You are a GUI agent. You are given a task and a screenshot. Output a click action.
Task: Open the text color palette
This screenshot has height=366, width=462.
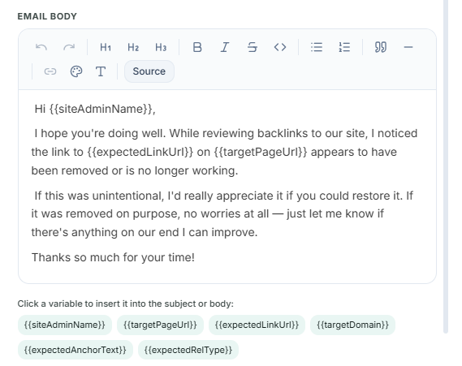(x=76, y=71)
